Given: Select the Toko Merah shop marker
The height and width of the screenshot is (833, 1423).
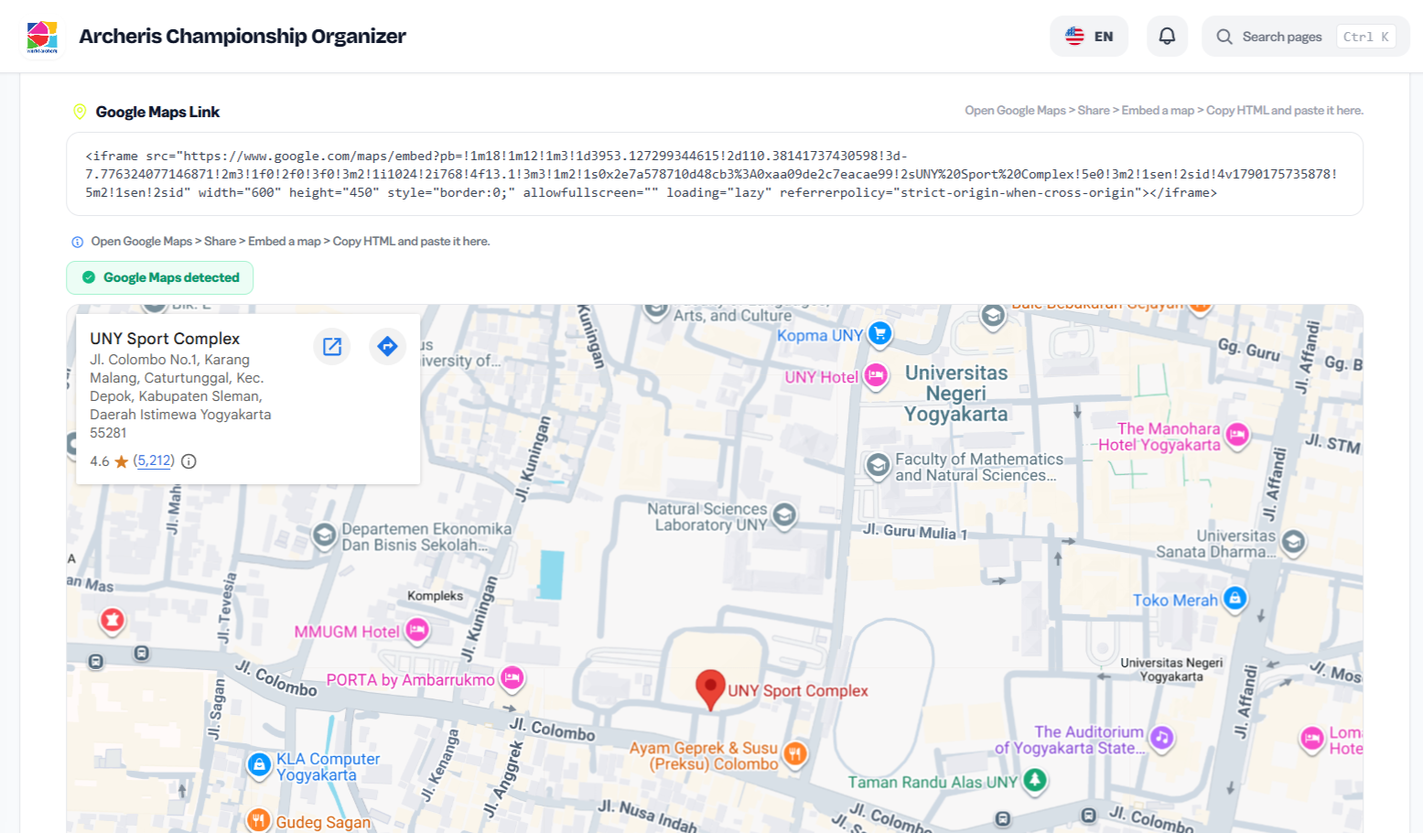Looking at the screenshot, I should [x=1234, y=599].
